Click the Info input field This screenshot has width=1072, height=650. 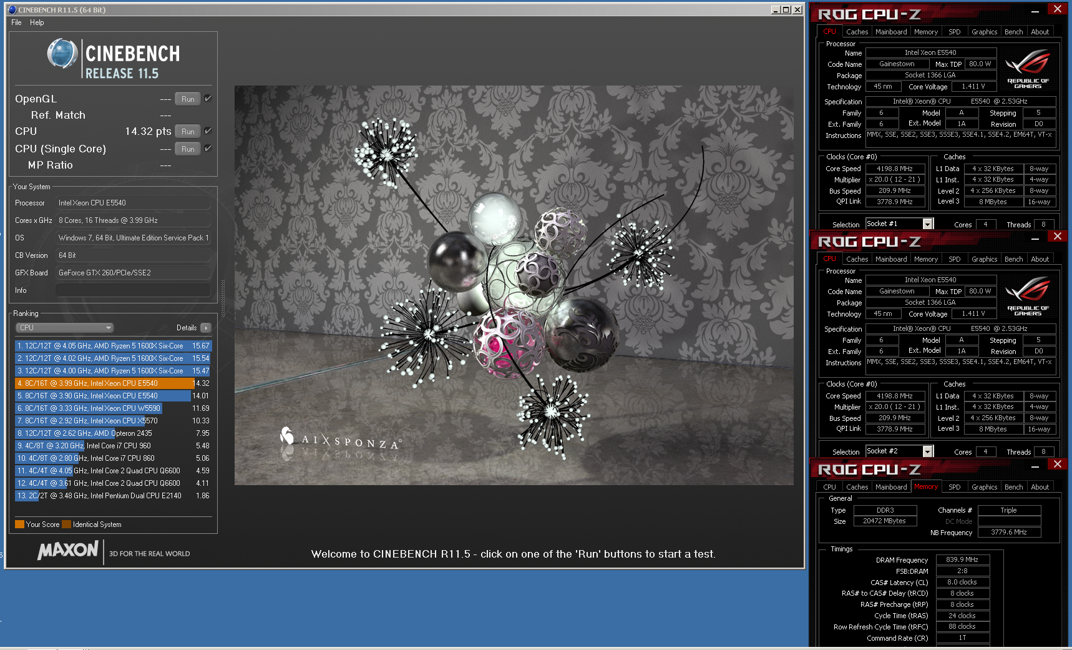[x=134, y=290]
